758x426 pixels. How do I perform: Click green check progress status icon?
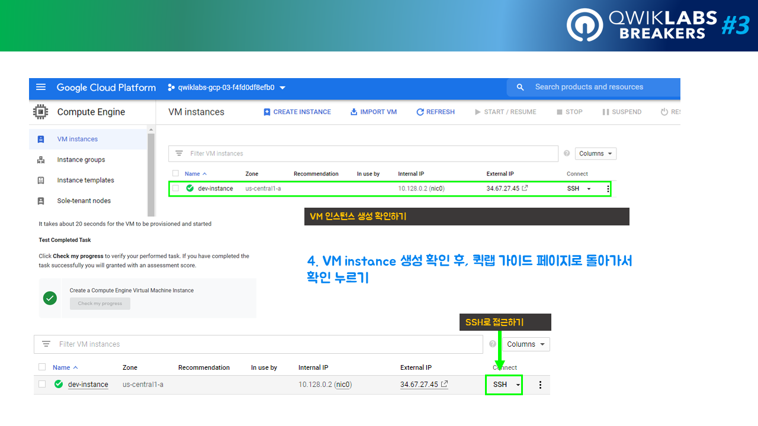[x=50, y=298]
